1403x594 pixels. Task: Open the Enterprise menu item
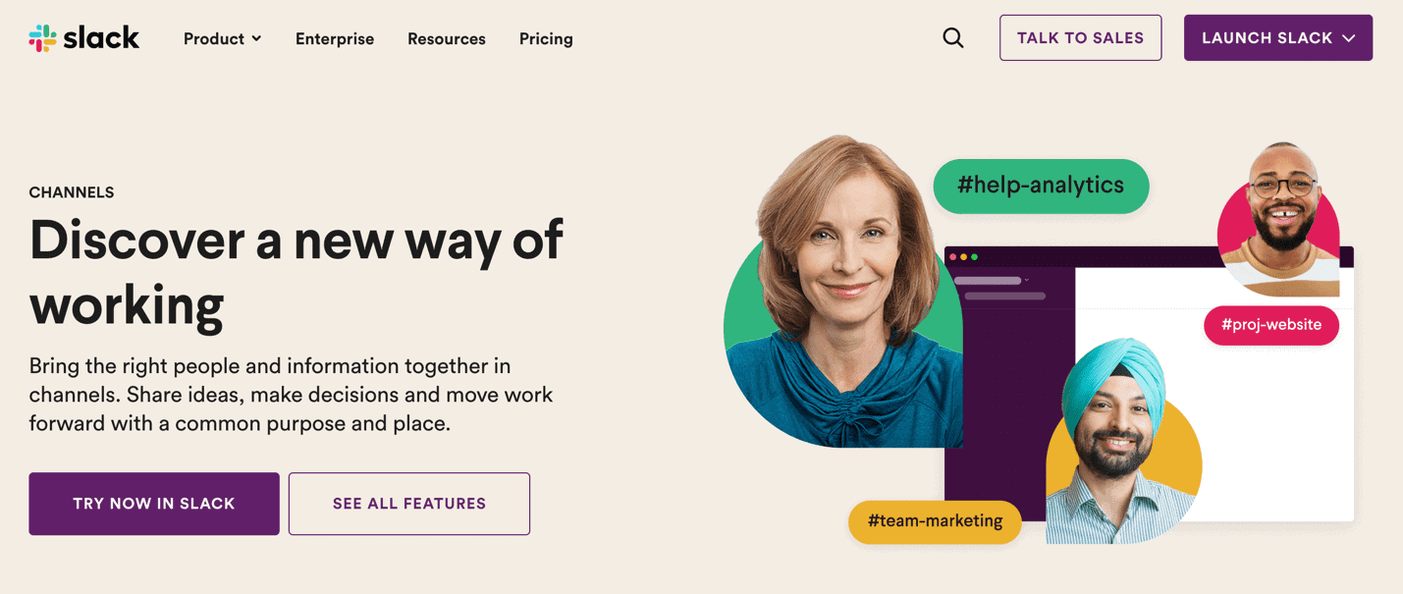335,39
